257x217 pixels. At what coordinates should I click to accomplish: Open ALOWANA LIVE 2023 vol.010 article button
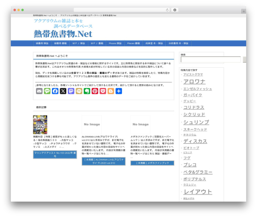coord(104,161)
